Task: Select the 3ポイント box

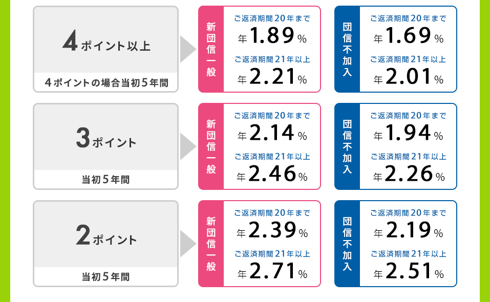Action: click(106, 146)
